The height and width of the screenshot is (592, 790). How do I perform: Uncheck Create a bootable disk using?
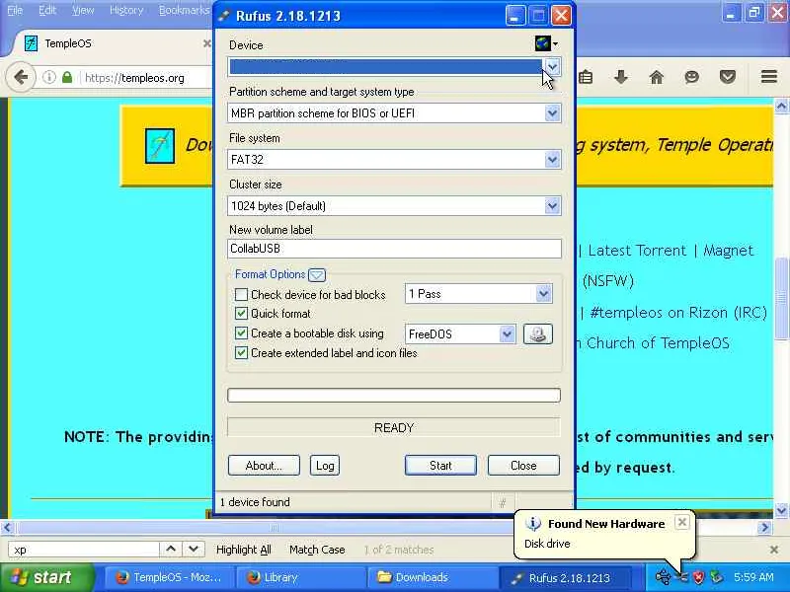(x=241, y=333)
